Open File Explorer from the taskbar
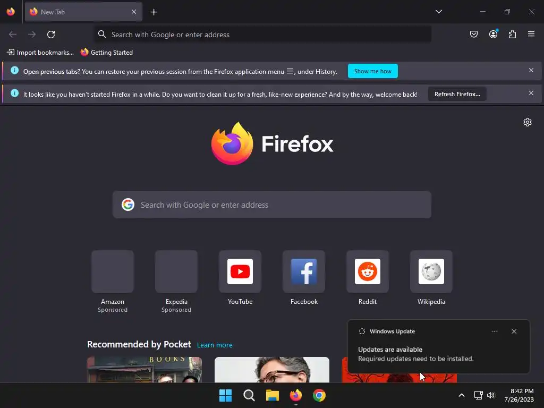 [273, 395]
